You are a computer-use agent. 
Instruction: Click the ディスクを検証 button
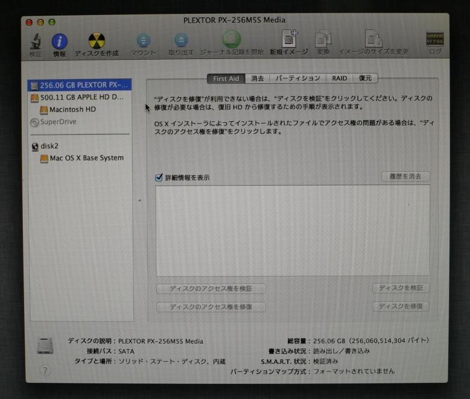tap(401, 288)
